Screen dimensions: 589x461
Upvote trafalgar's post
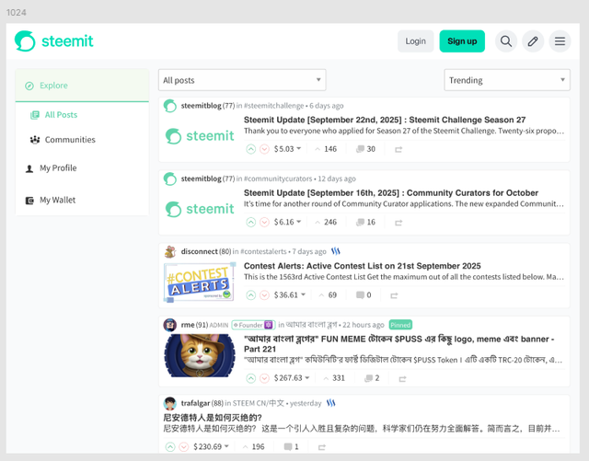point(169,446)
